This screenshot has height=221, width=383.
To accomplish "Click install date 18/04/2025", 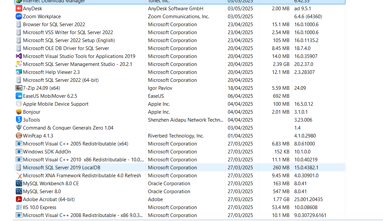I will click(240, 88).
